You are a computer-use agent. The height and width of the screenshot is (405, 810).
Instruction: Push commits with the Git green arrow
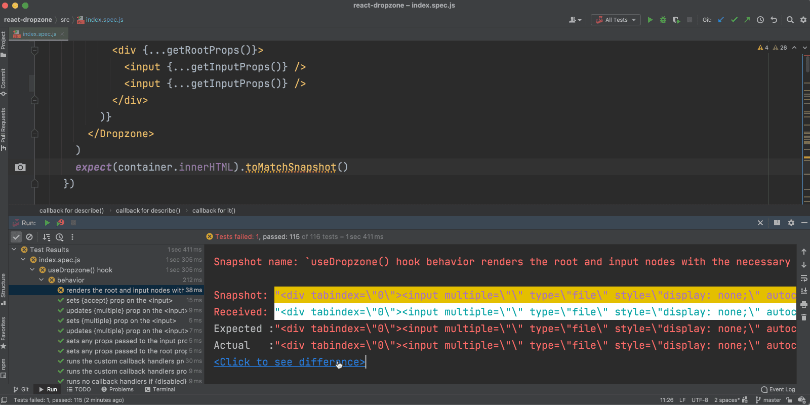pyautogui.click(x=747, y=20)
